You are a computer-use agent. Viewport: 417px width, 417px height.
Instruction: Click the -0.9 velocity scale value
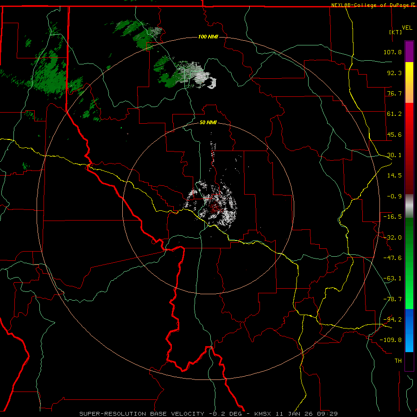click(x=394, y=196)
